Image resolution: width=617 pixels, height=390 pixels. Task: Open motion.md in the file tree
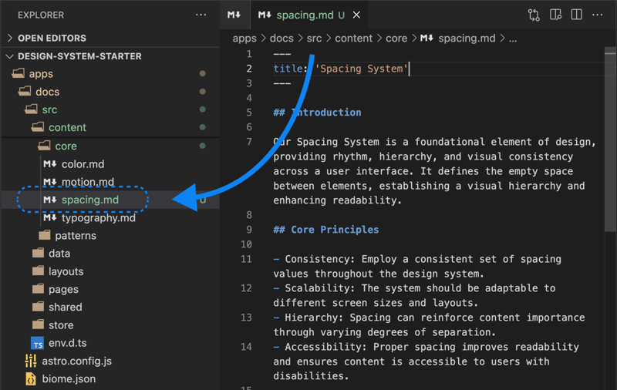point(88,182)
